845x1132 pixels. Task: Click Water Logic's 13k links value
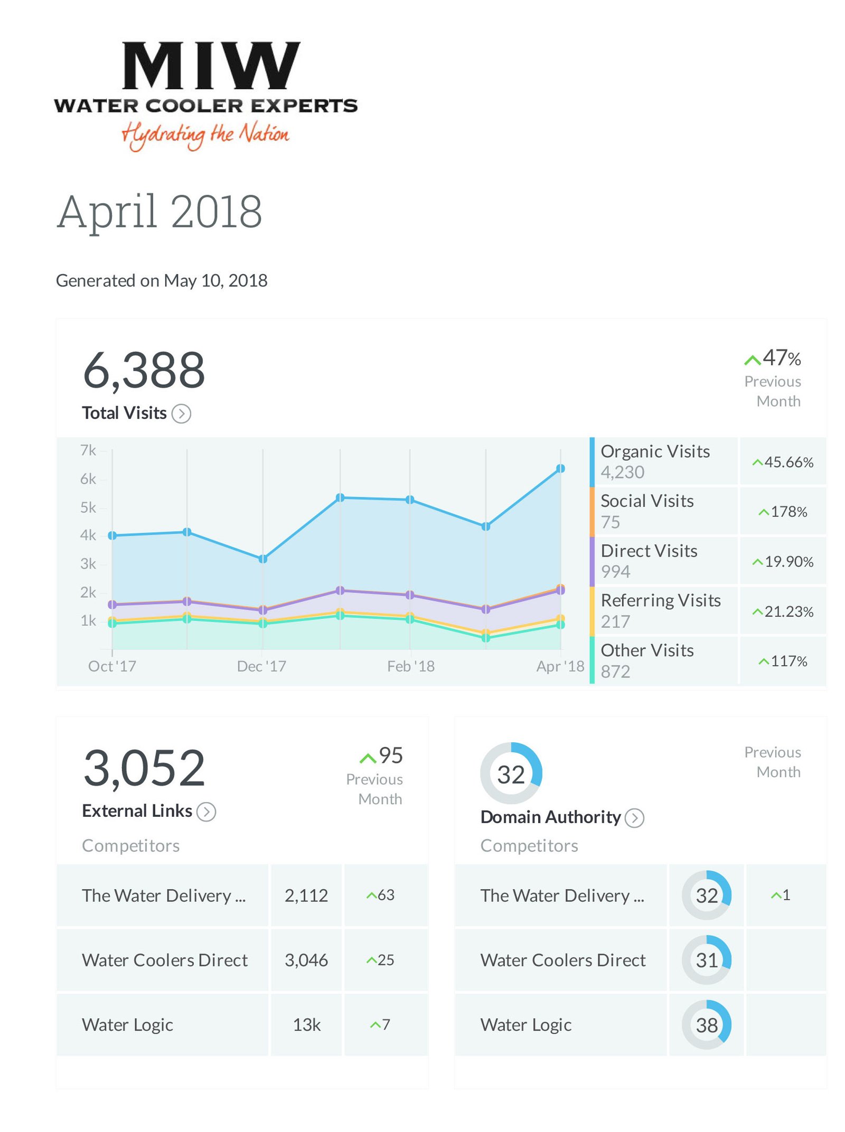pyautogui.click(x=306, y=1024)
